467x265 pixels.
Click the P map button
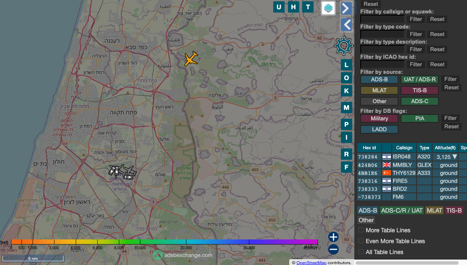[x=346, y=124]
